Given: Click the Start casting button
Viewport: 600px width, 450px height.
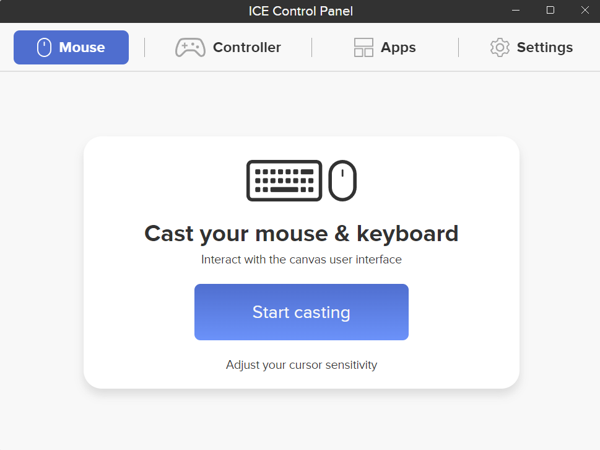Looking at the screenshot, I should coord(301,312).
